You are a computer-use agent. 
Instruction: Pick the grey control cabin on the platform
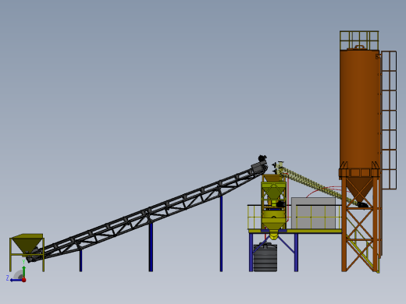pyautogui.click(x=314, y=213)
